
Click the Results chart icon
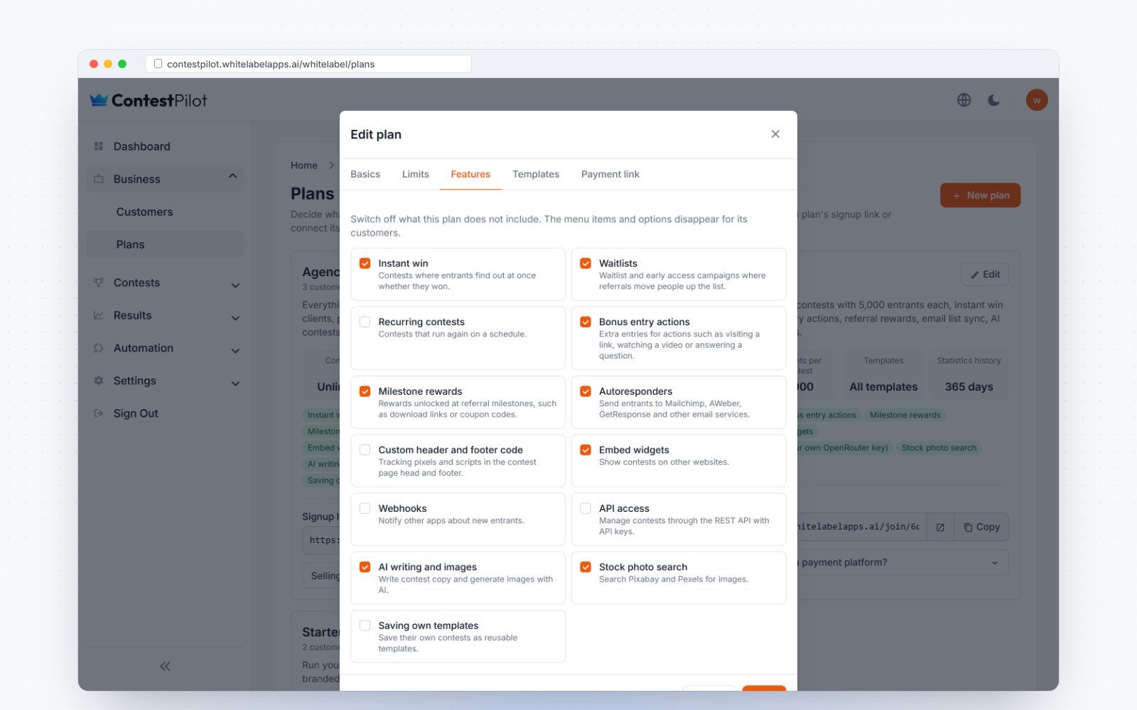click(x=99, y=315)
